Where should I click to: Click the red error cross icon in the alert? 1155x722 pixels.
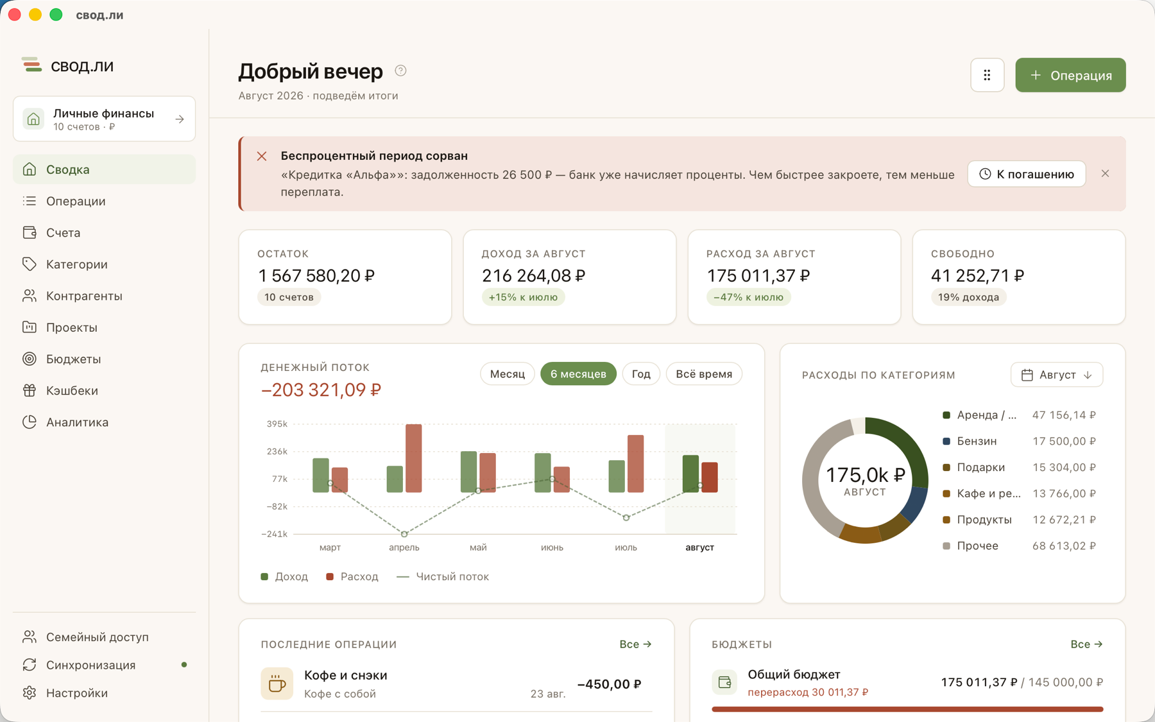point(262,156)
